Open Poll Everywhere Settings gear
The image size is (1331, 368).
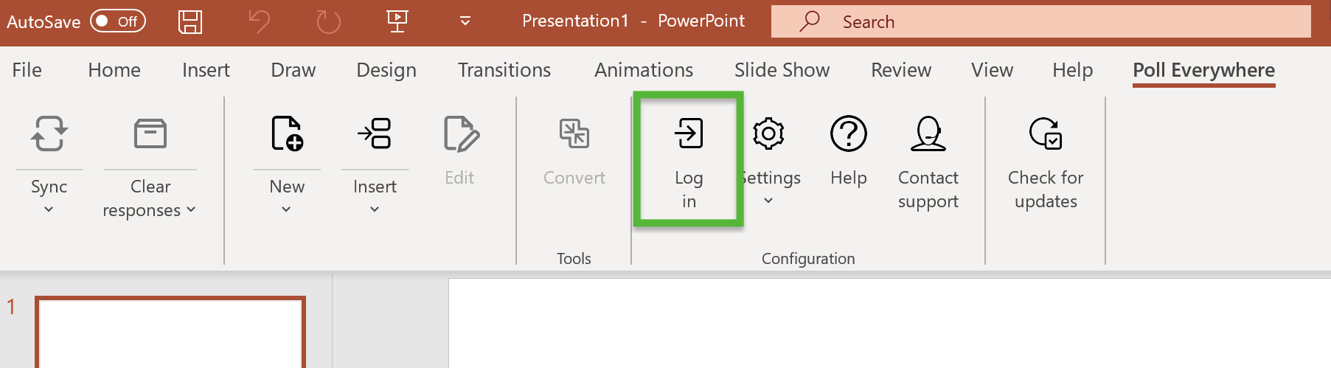click(x=768, y=133)
